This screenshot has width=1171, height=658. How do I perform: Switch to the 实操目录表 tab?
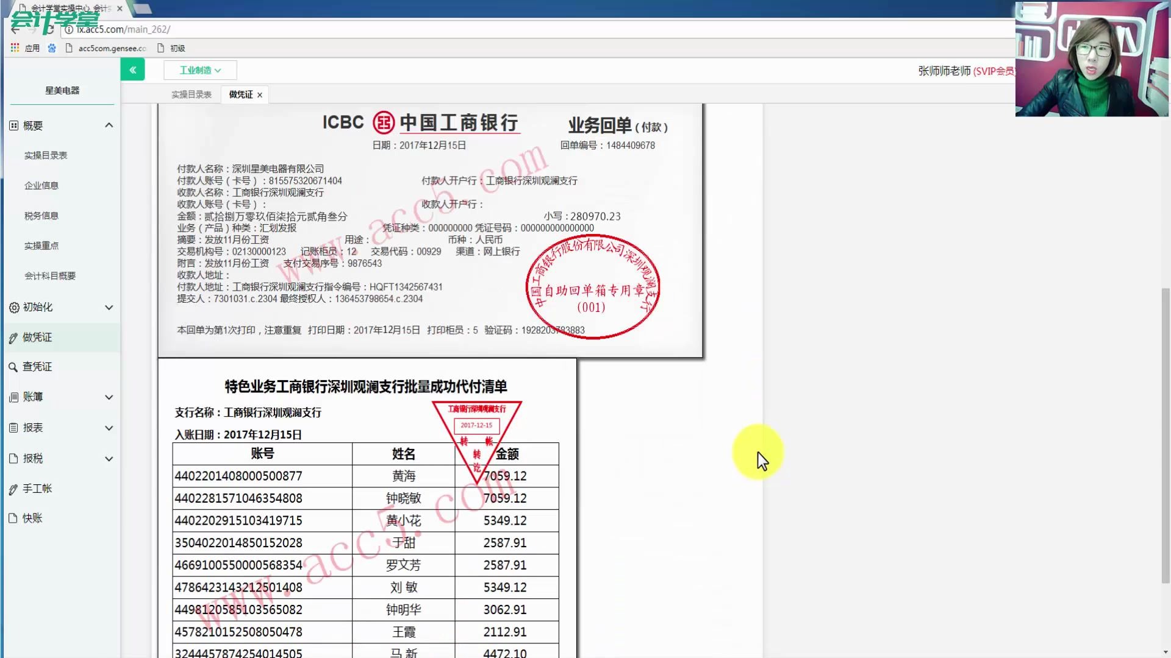coord(192,94)
